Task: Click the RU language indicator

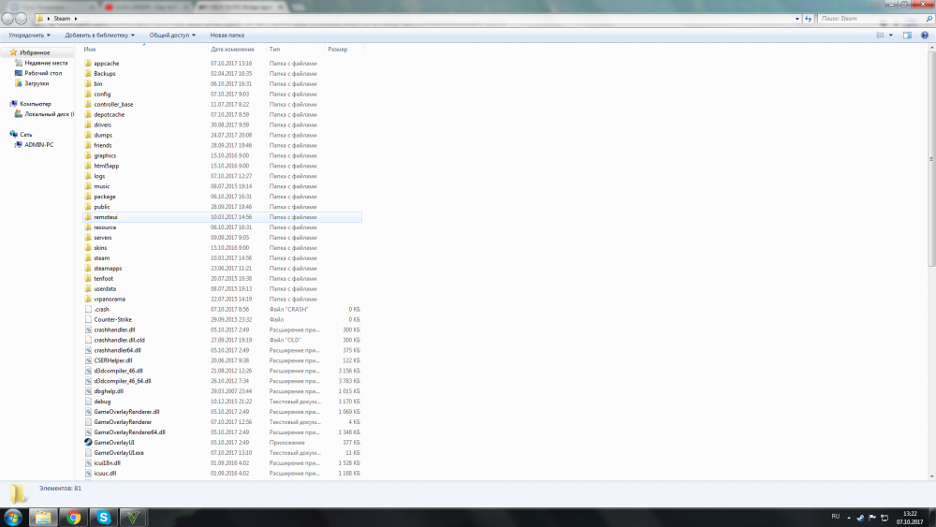Action: click(835, 517)
